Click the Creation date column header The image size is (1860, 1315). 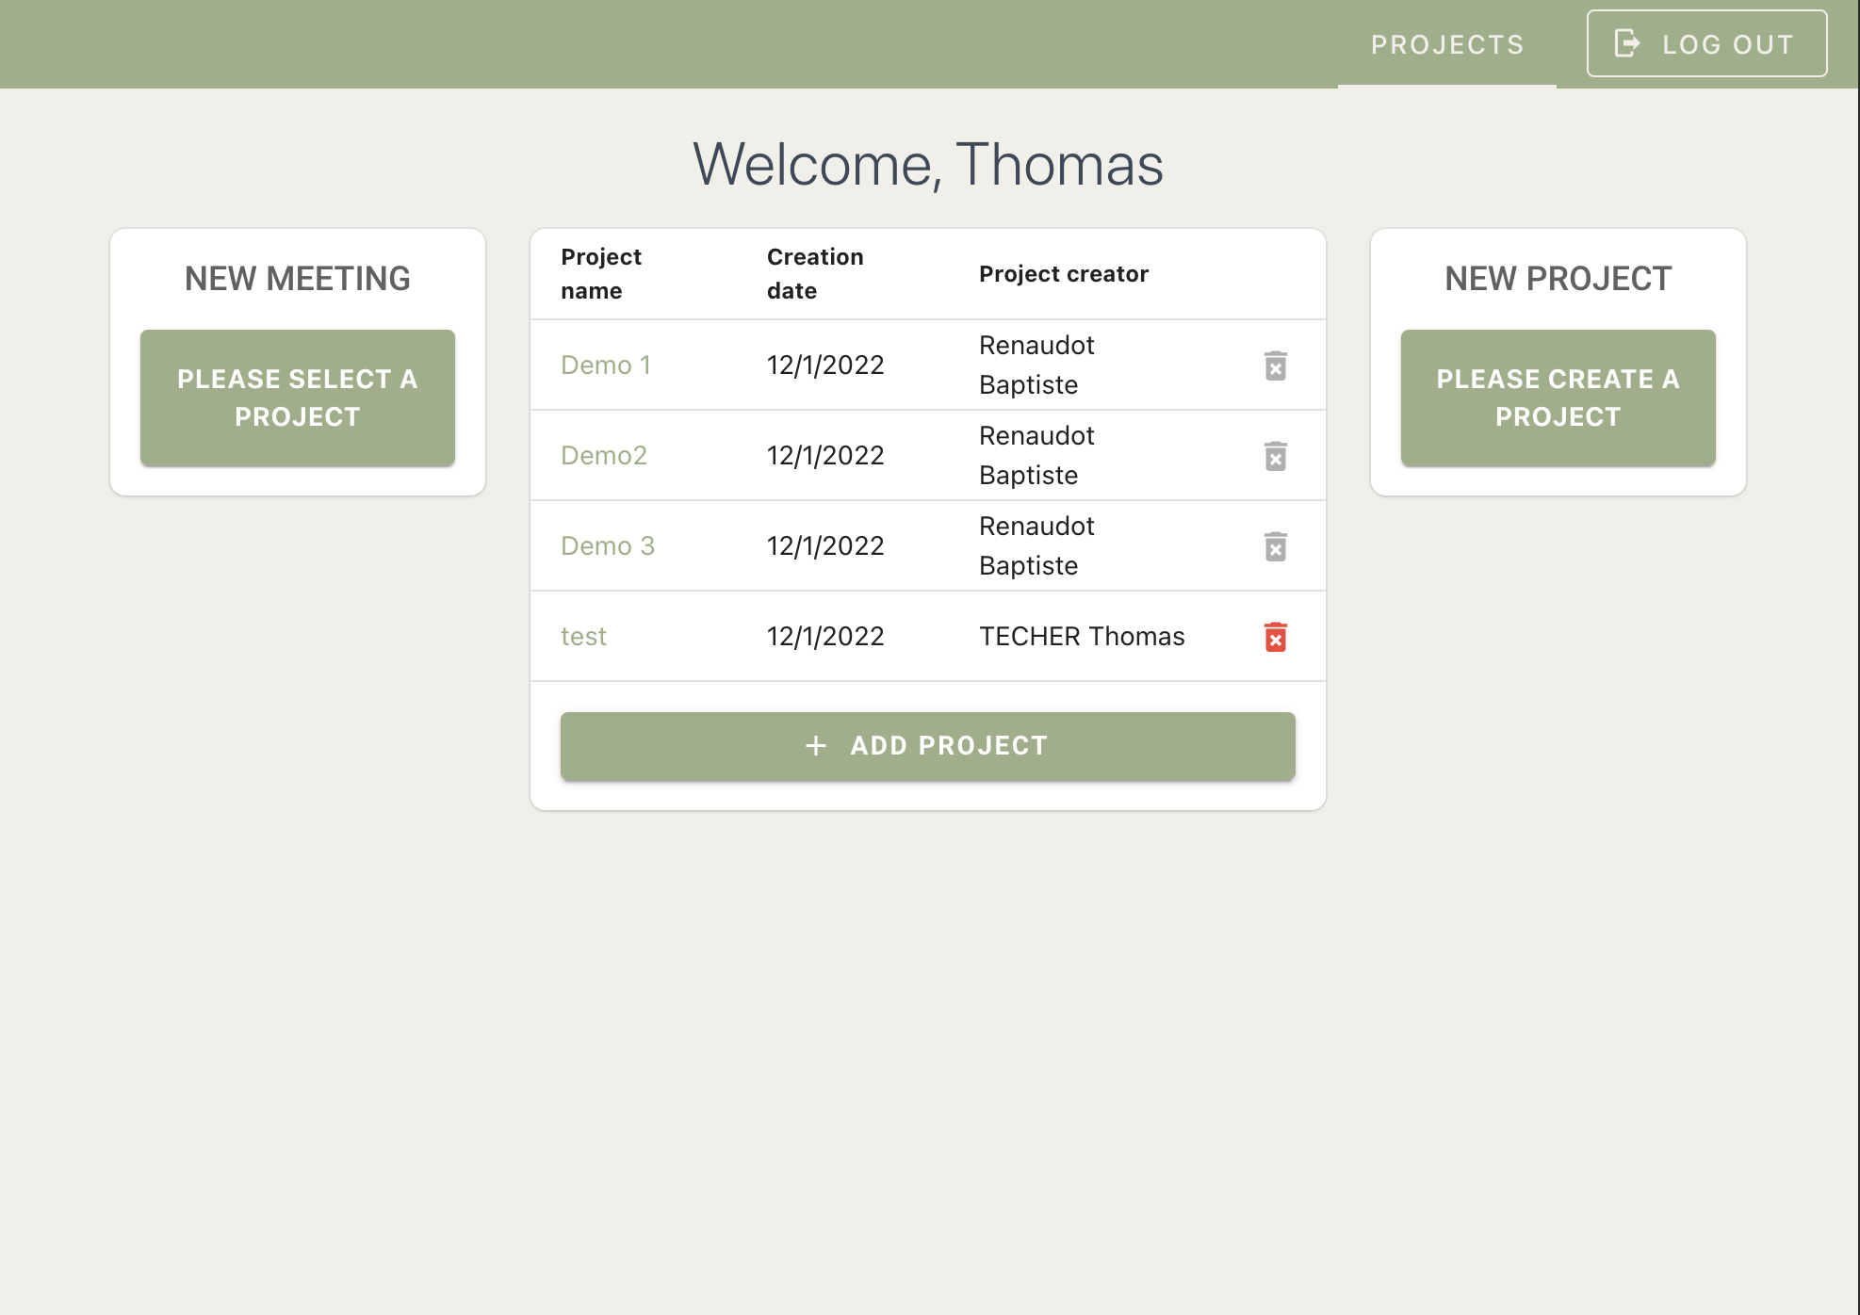(815, 274)
